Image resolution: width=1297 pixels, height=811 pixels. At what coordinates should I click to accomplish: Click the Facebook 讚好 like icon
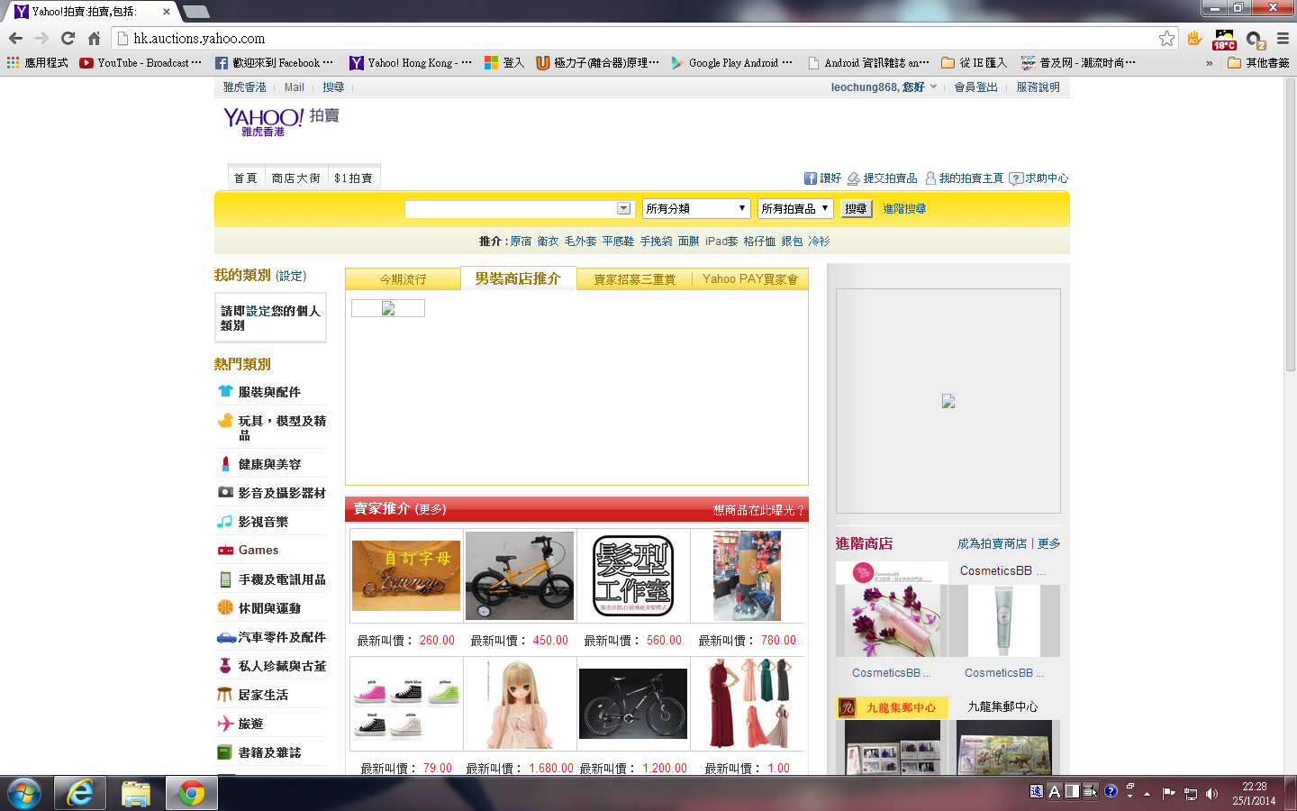[811, 178]
